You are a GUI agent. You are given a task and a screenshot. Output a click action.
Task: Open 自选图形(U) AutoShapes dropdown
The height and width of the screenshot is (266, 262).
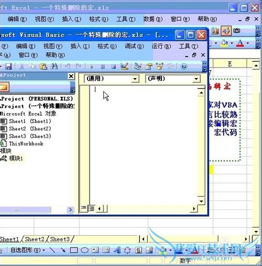[28, 250]
